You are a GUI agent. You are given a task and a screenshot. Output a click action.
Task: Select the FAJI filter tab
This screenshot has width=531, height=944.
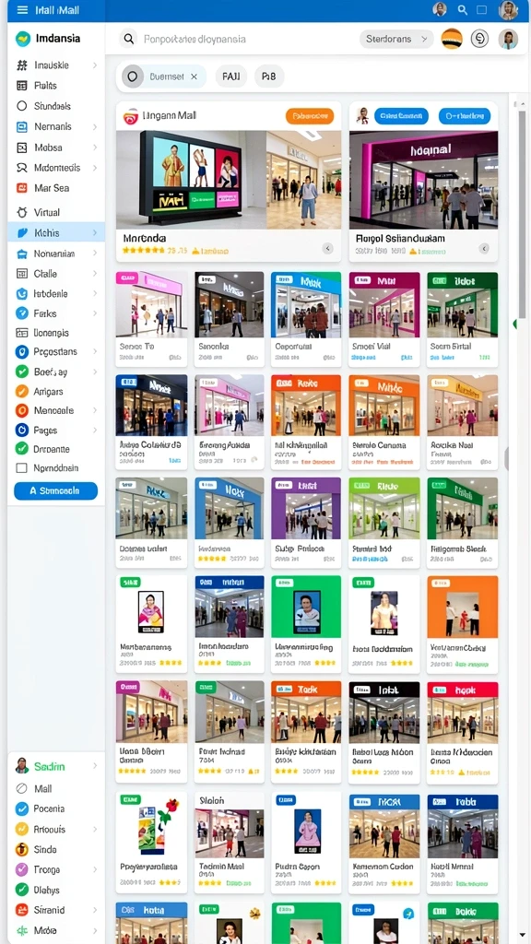(230, 77)
